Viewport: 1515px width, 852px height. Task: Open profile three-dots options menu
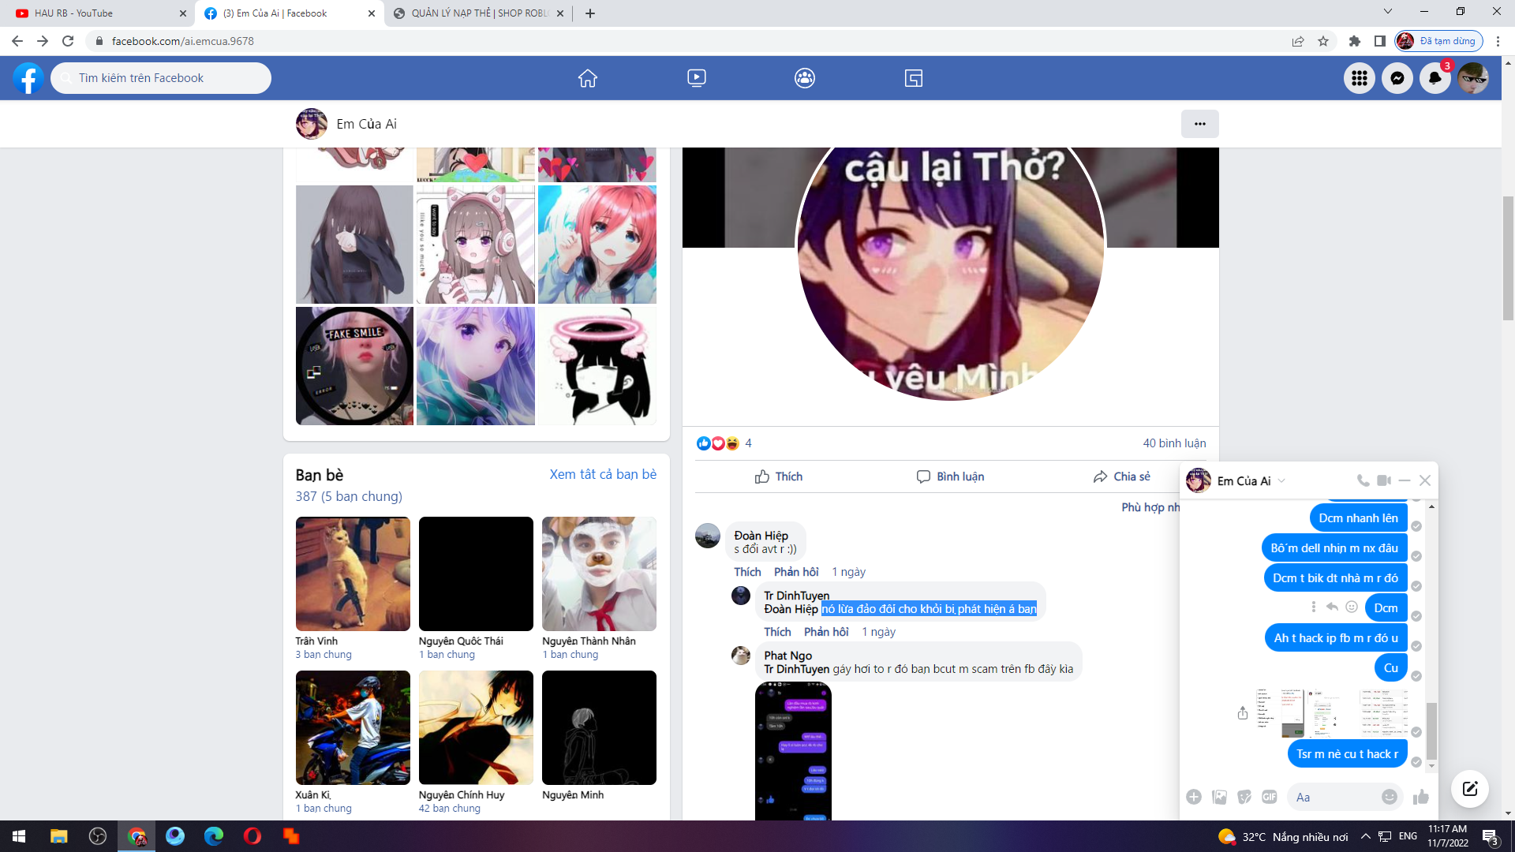pos(1199,124)
